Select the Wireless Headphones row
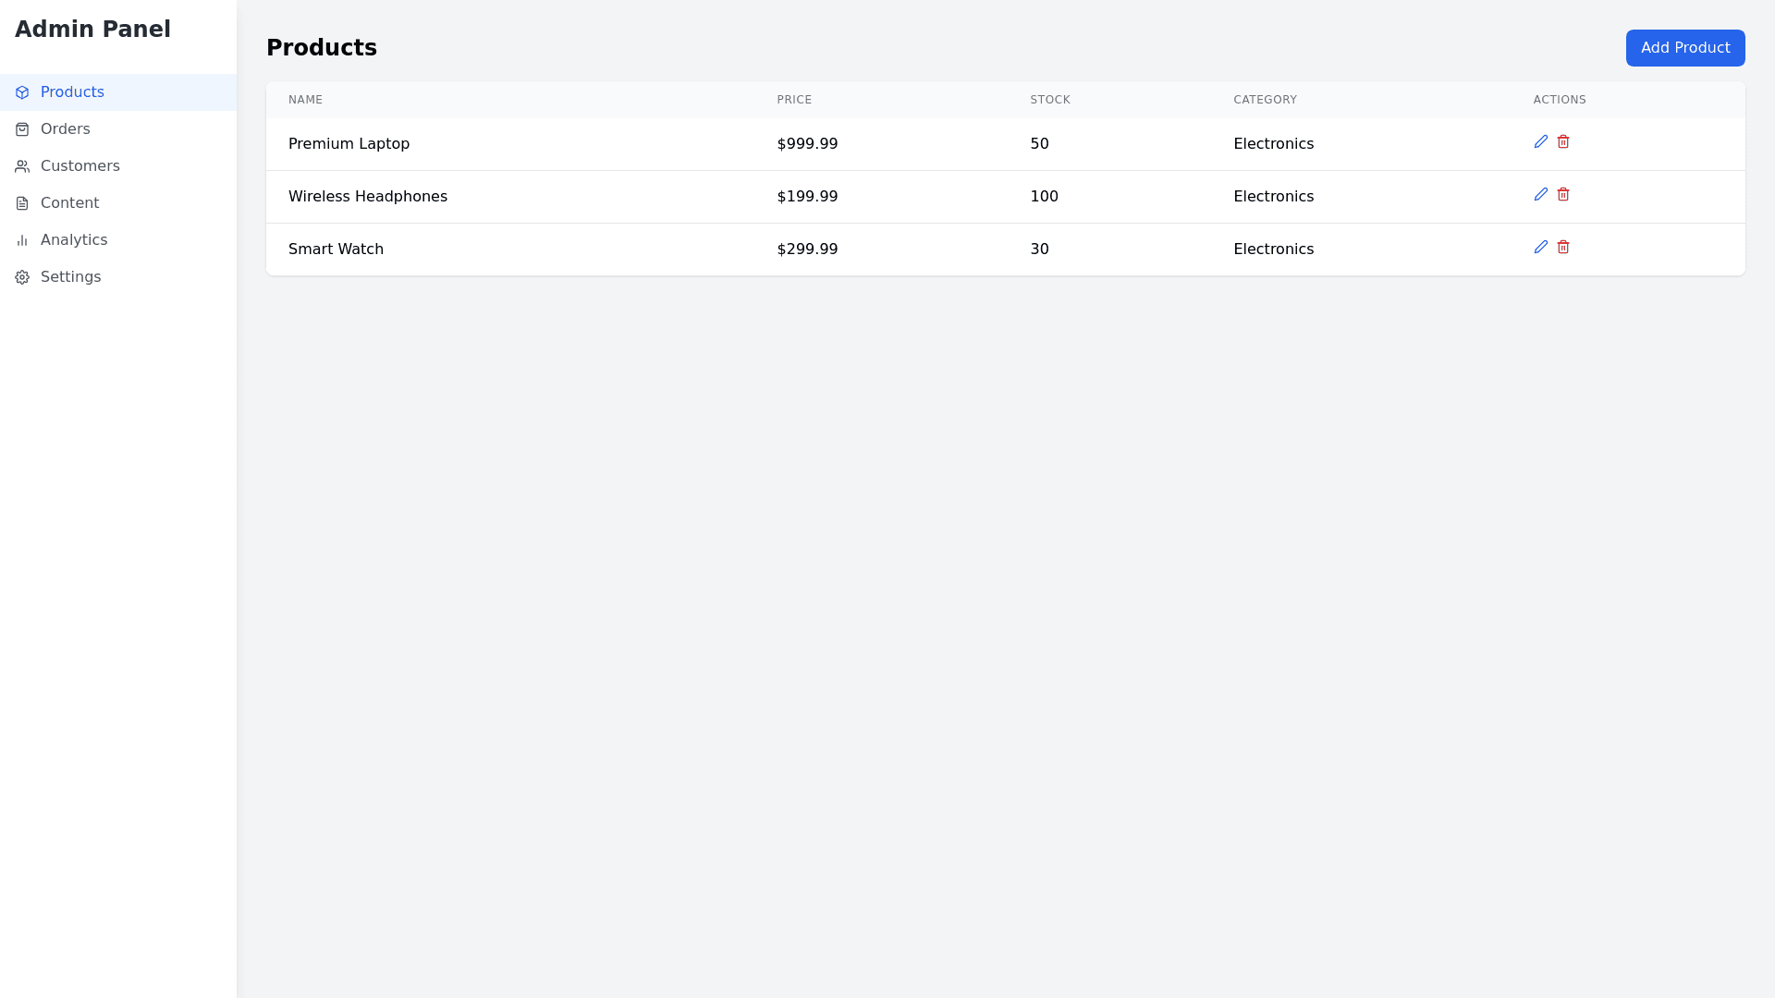 click(368, 196)
